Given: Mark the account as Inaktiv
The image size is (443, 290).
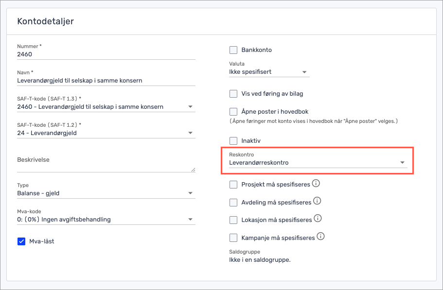Looking at the screenshot, I should point(233,140).
